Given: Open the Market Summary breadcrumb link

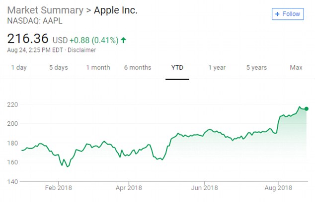Looking at the screenshot, I should (x=45, y=10).
